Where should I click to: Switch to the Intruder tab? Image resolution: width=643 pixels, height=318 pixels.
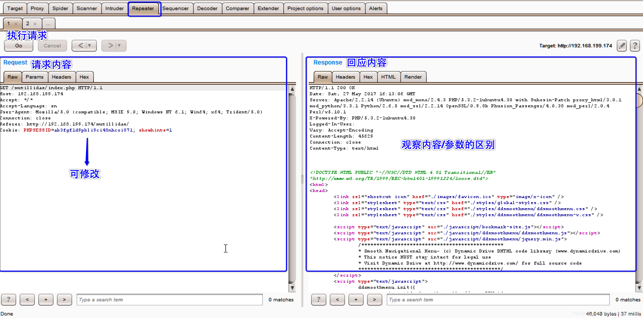114,8
